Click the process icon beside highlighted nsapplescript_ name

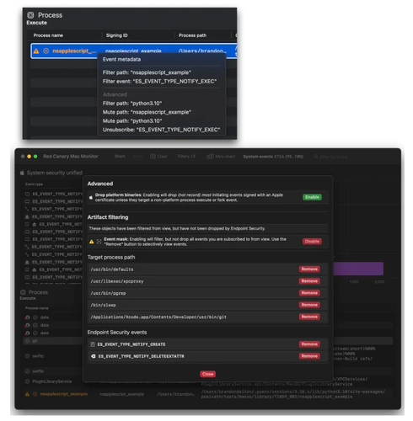(46, 51)
